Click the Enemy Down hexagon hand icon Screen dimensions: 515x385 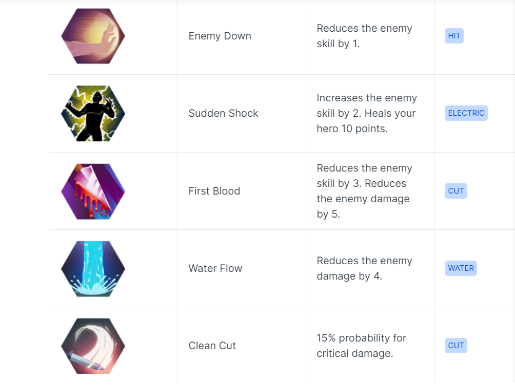pos(93,36)
